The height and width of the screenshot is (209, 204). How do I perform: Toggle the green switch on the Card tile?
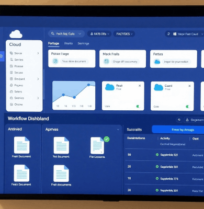(x=188, y=107)
